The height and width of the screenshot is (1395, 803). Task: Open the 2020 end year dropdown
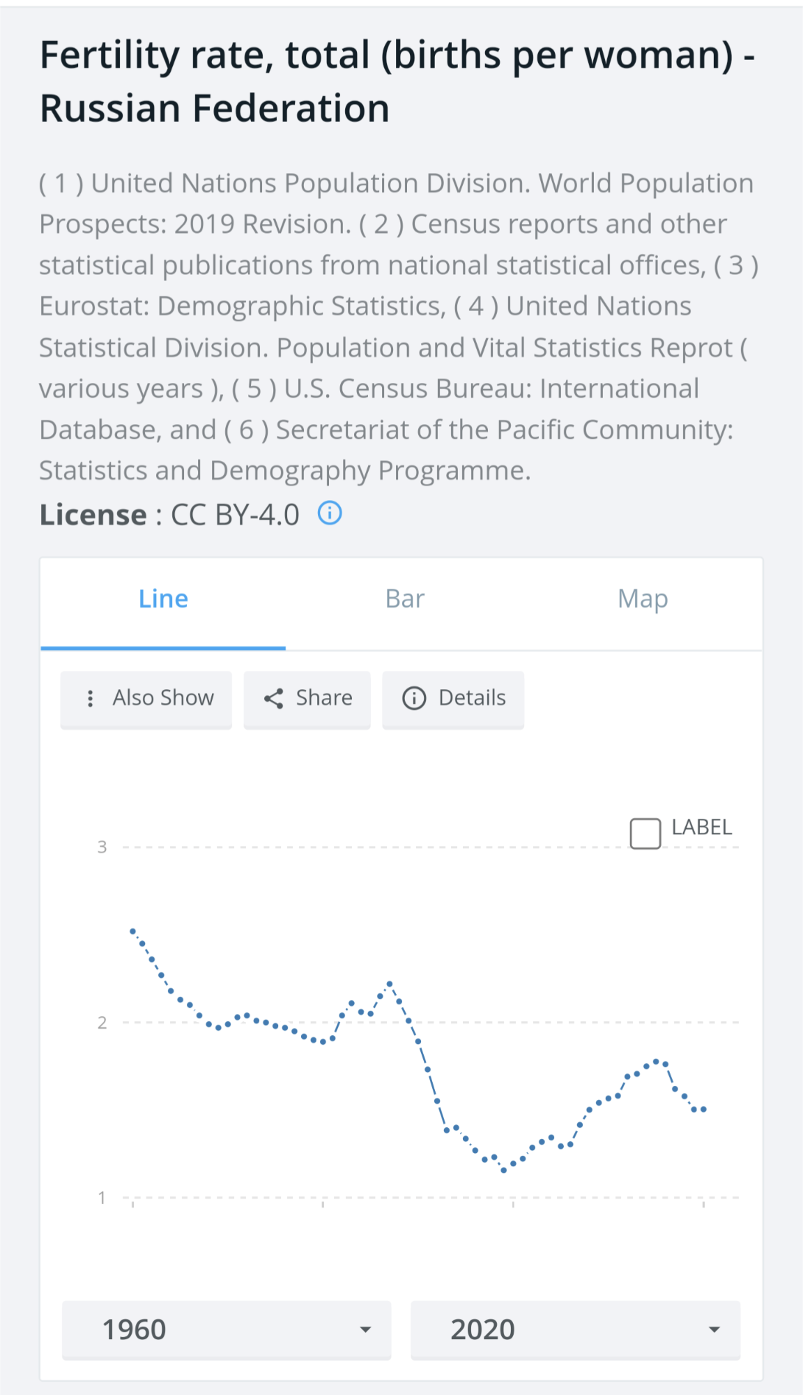575,1330
